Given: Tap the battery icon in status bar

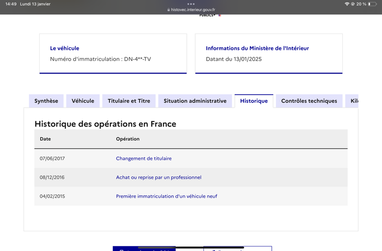Looking at the screenshot, I should (x=372, y=4).
